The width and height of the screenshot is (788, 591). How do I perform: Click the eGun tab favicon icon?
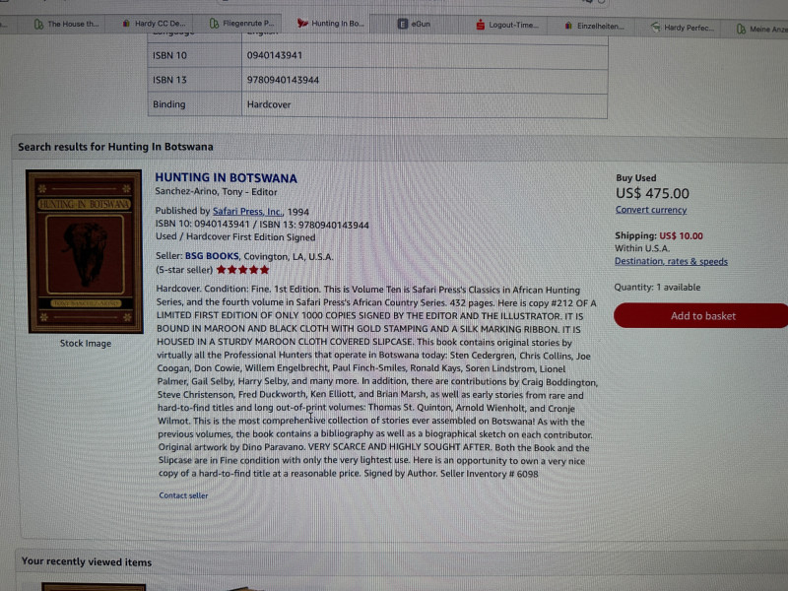403,24
